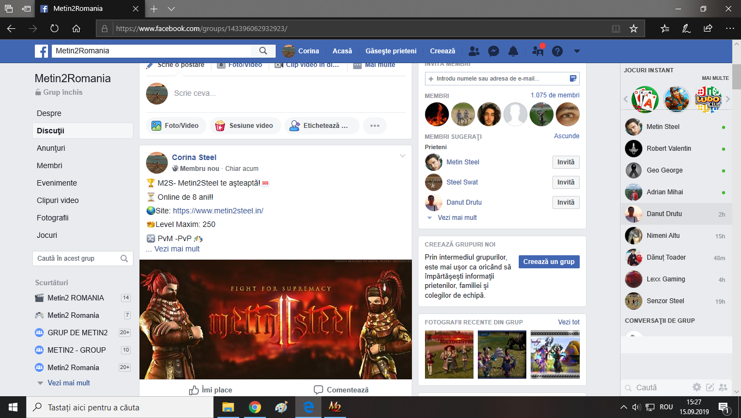The image size is (741, 418).
Task: Open the 1.075 de membri link
Action: coord(555,95)
